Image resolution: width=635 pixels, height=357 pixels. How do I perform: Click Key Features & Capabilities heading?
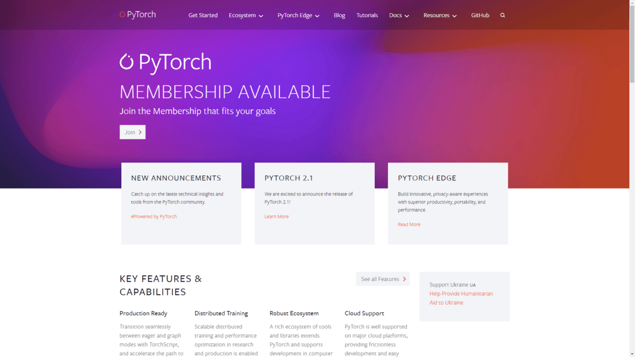(x=160, y=285)
